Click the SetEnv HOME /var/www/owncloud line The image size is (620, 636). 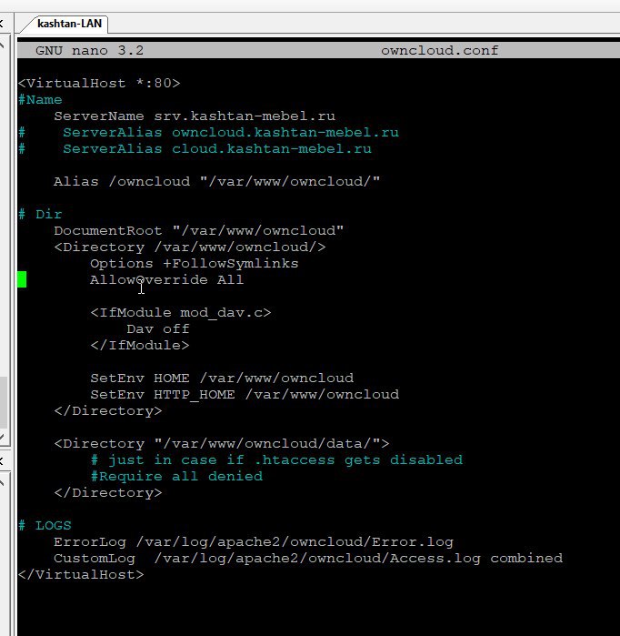(222, 378)
